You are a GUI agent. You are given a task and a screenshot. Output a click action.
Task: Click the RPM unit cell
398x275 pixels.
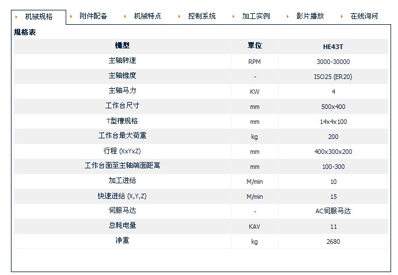255,62
